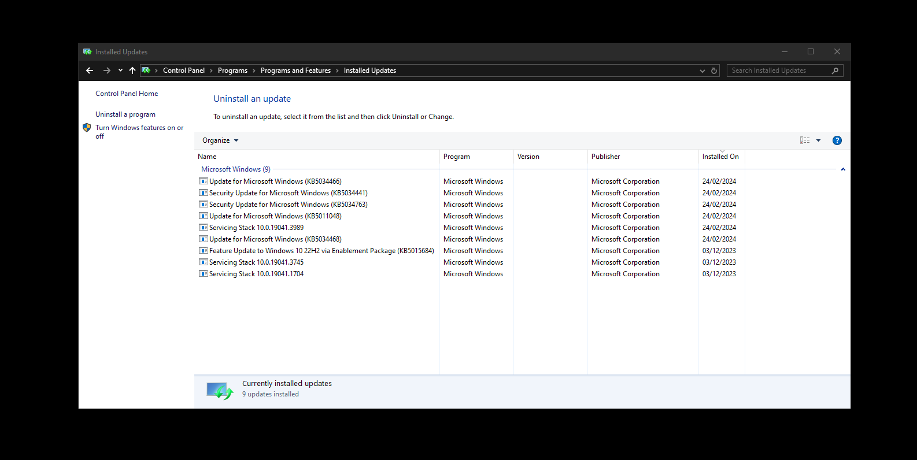Select Control Panel breadcrumb
917x460 pixels.
(x=184, y=71)
